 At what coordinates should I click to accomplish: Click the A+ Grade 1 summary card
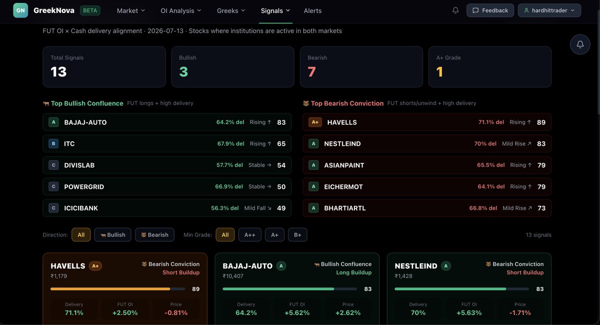point(490,67)
